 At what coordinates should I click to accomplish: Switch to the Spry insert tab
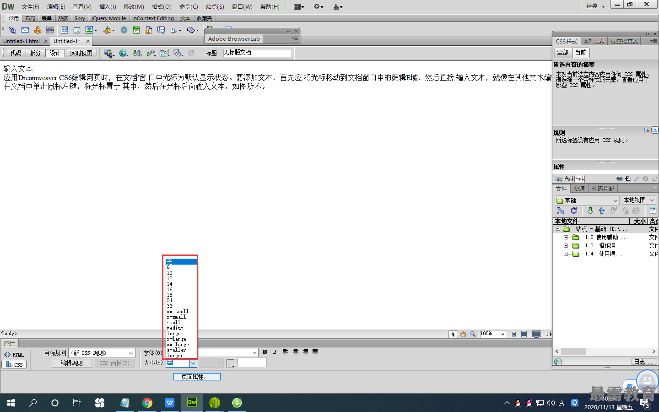[80, 18]
